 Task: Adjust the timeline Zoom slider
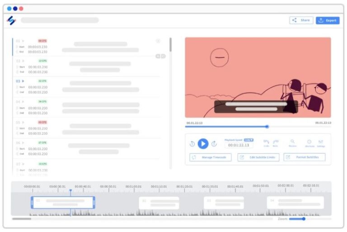[304, 219]
